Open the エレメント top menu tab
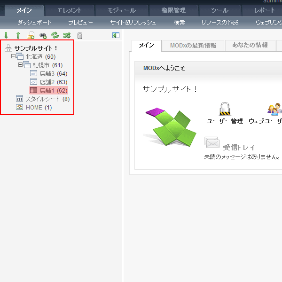This screenshot has width=282, height=282. point(69,10)
